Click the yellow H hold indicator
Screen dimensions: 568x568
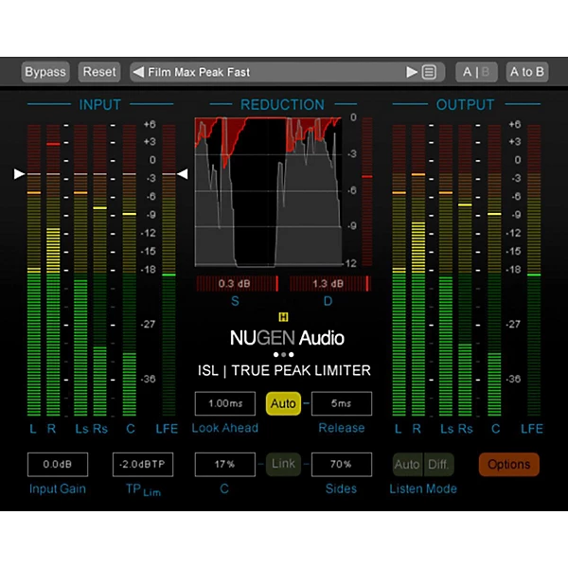coord(283,317)
